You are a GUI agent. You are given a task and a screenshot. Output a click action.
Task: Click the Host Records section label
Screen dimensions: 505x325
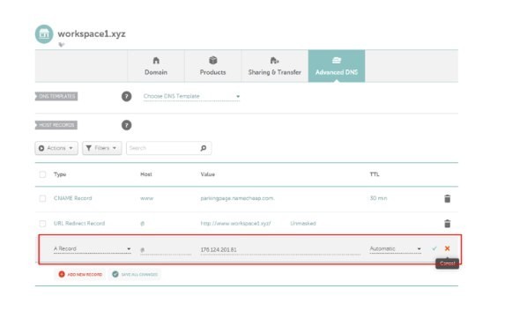[56, 125]
